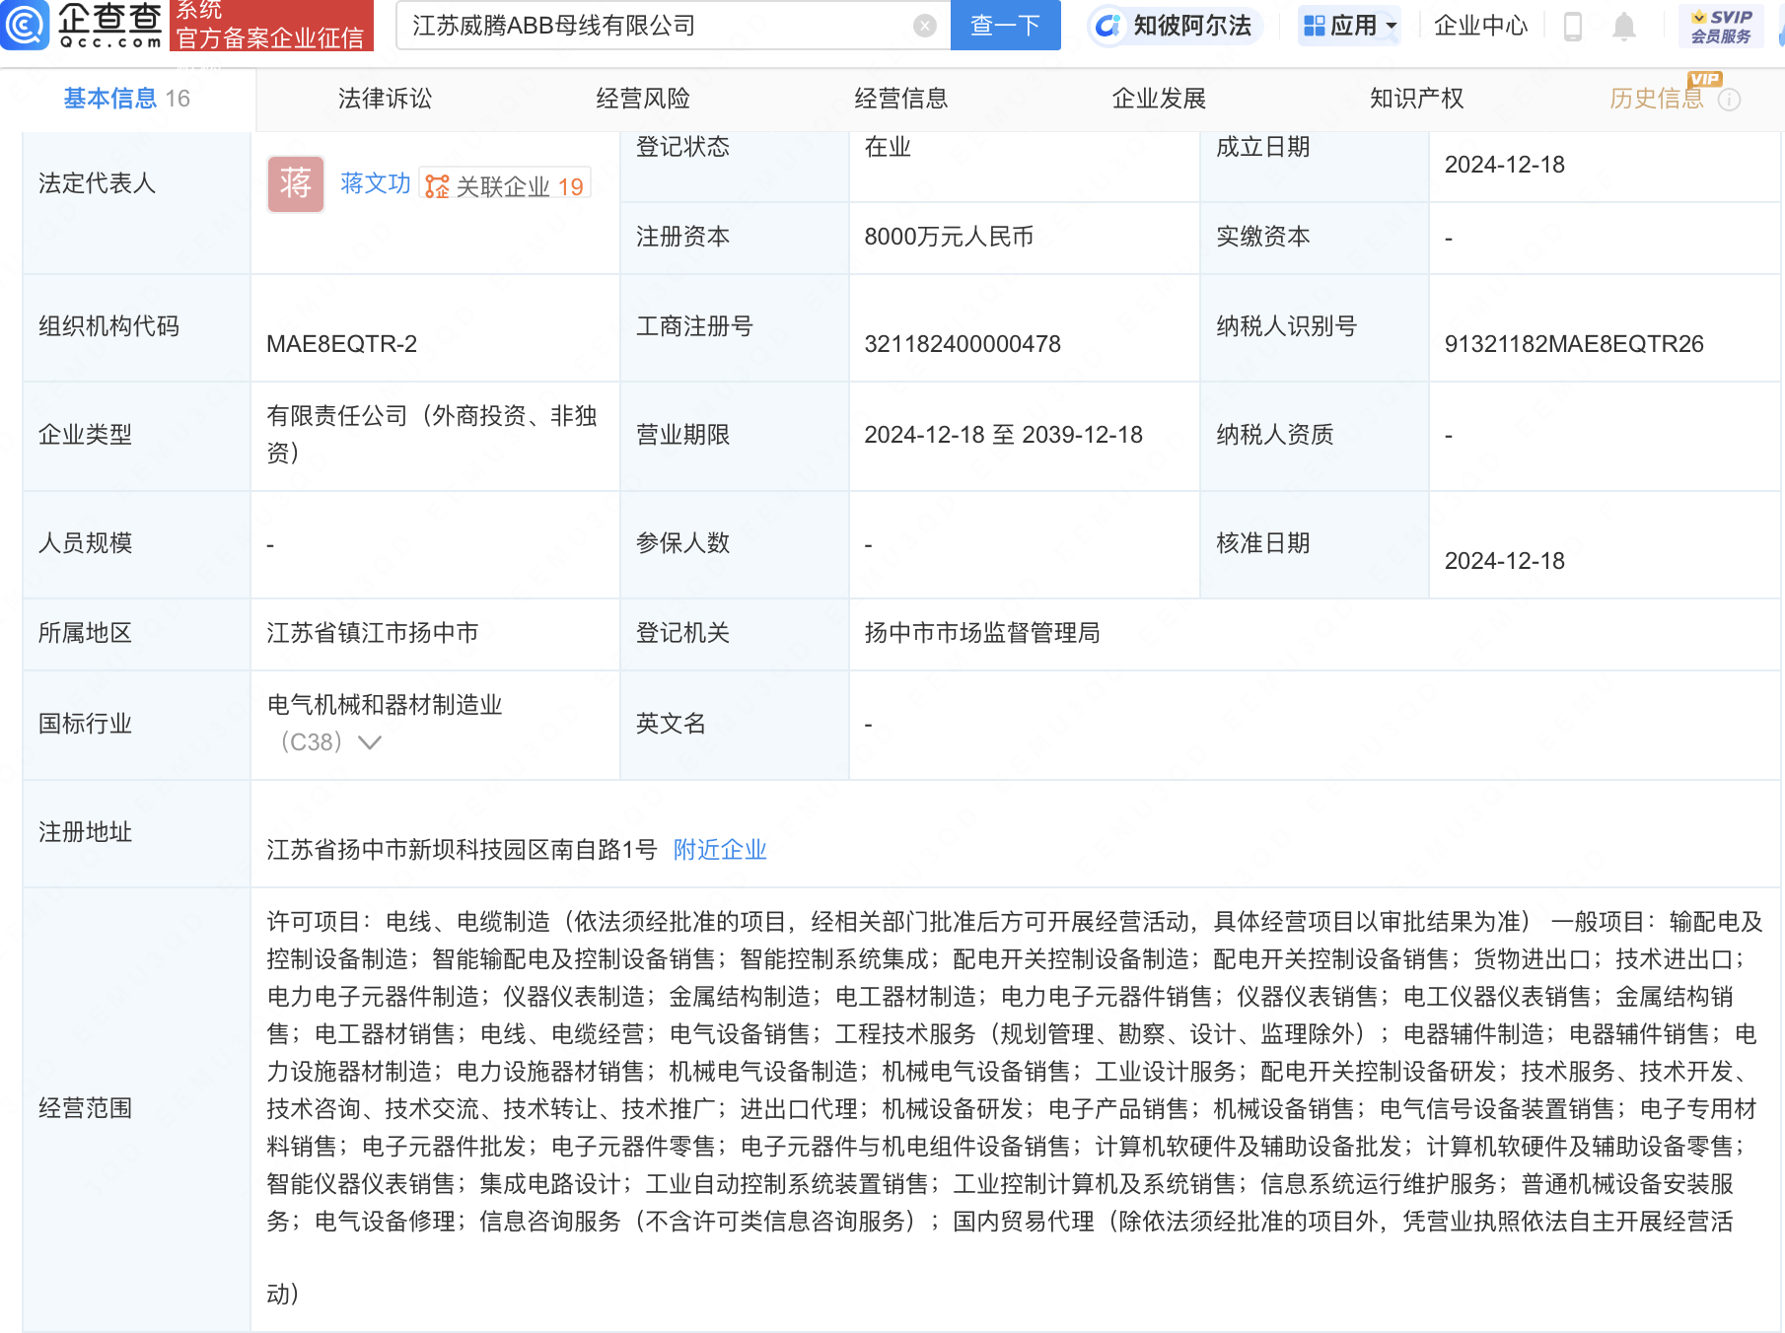Click the 在业 registration status value
The width and height of the screenshot is (1785, 1333).
(x=888, y=147)
